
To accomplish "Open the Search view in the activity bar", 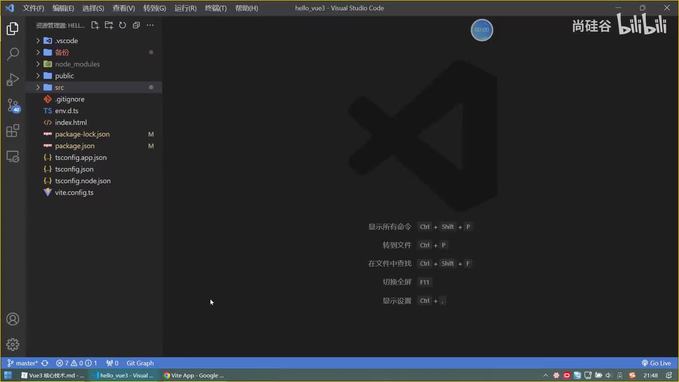I will (13, 54).
